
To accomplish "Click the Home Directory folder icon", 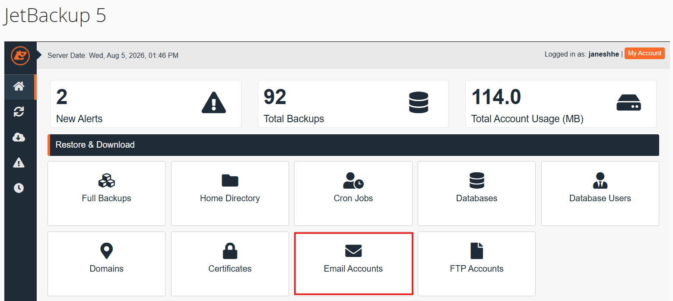I will (x=230, y=181).
